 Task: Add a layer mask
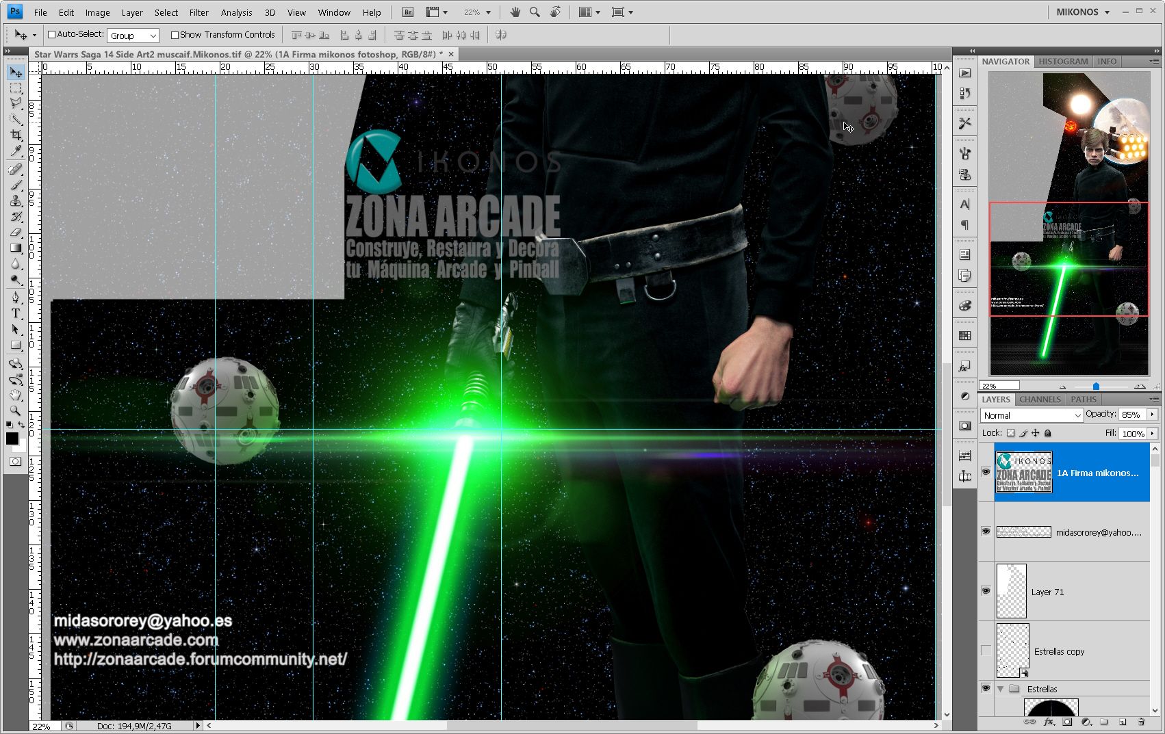(x=1067, y=722)
